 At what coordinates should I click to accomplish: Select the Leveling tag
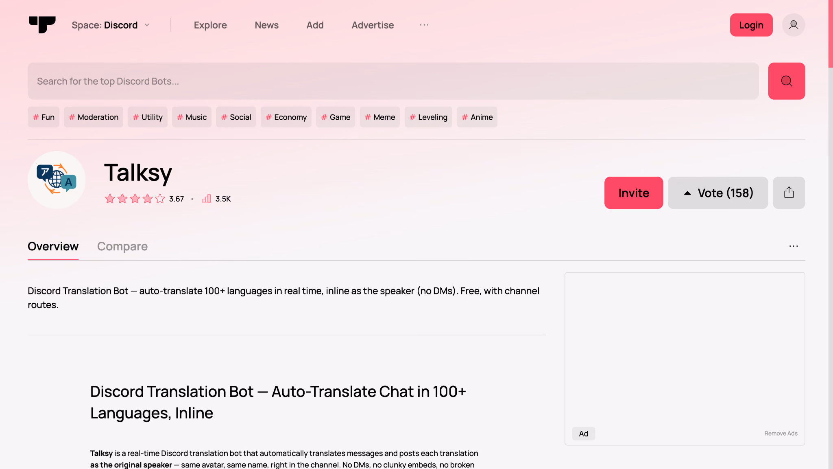click(428, 117)
